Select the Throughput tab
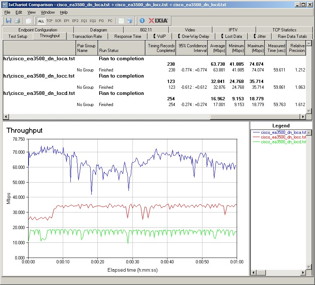Image resolution: width=315 pixels, height=285 pixels. point(50,36)
